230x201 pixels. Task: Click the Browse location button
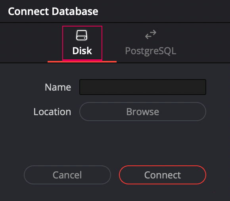point(143,112)
